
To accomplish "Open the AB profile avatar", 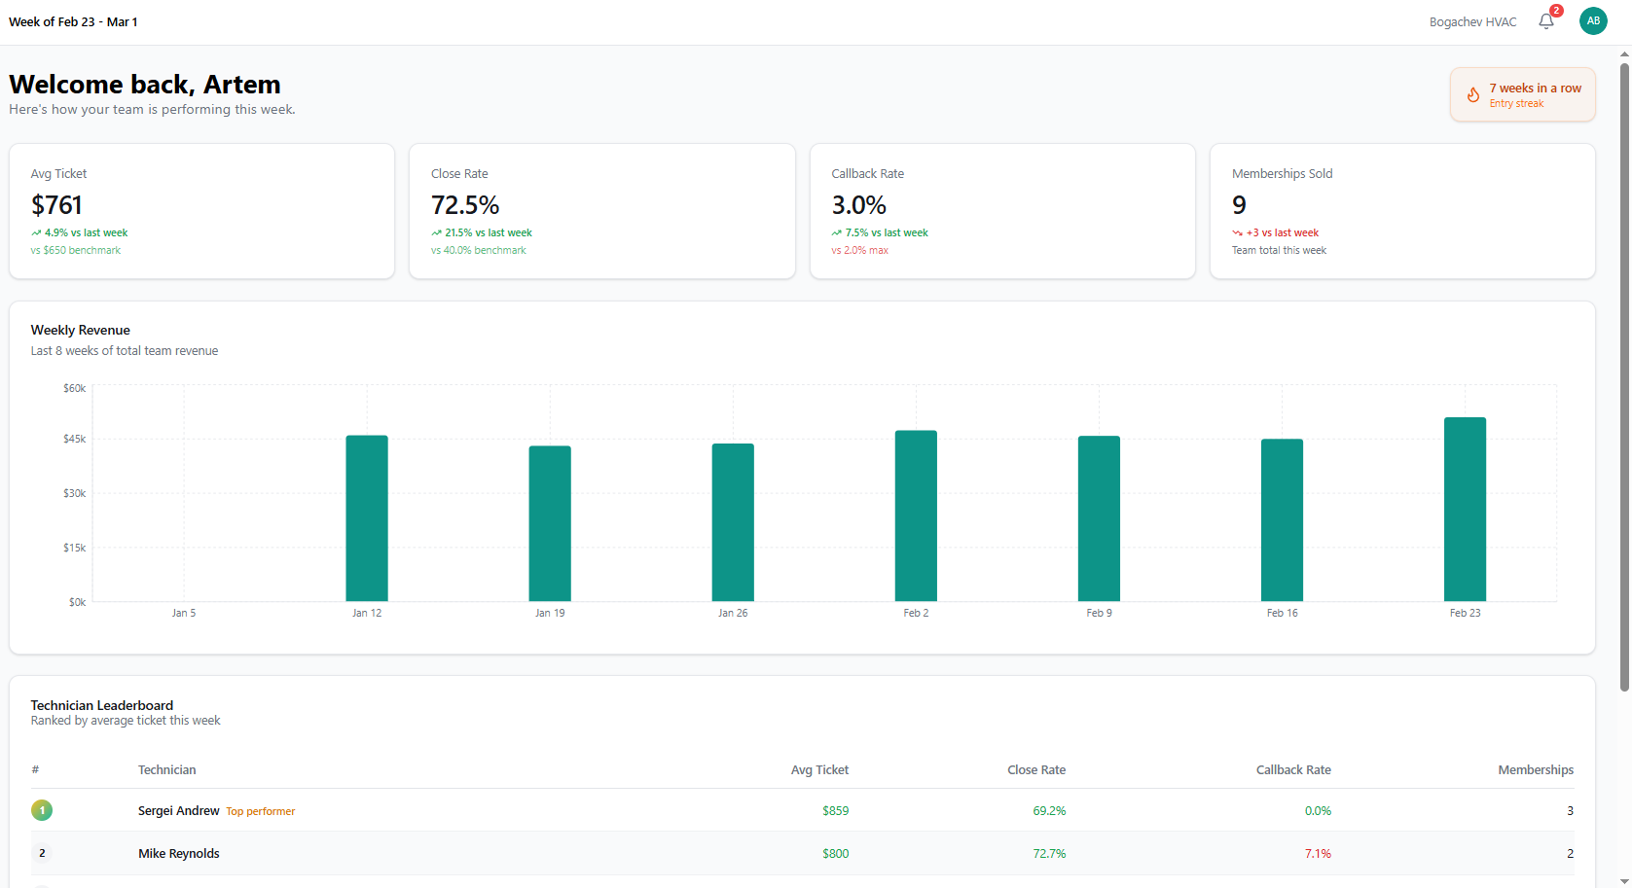I will [1593, 20].
